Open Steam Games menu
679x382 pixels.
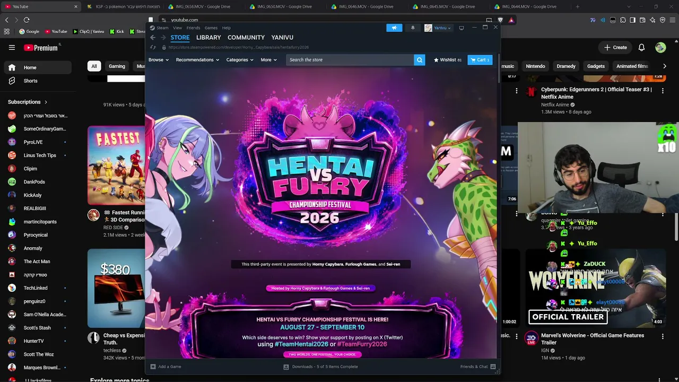point(211,28)
